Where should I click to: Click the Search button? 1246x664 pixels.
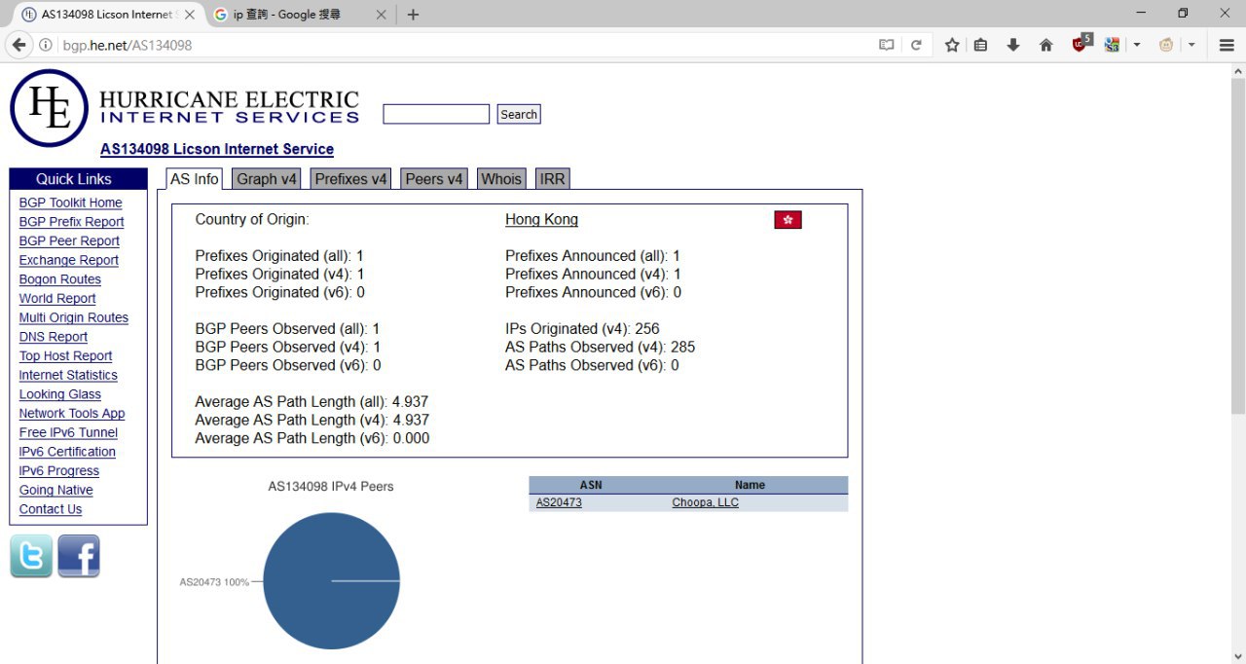point(519,114)
